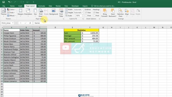Select the Order Date header cell
The height and width of the screenshot is (97, 172).
[26, 30]
